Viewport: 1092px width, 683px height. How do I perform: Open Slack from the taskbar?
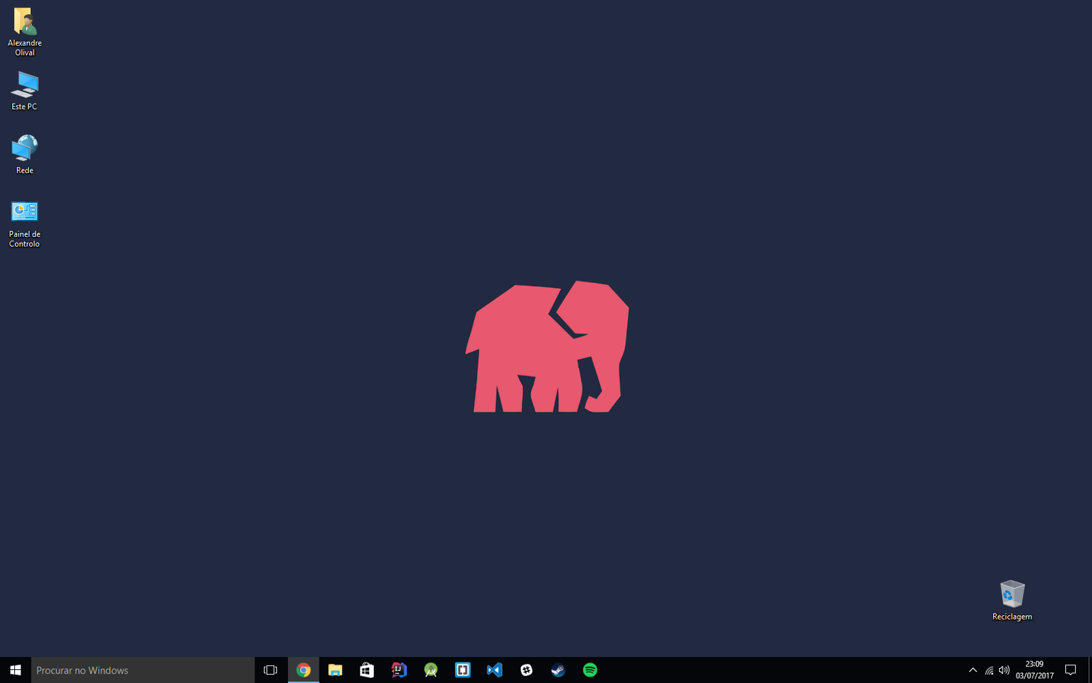[x=526, y=670]
